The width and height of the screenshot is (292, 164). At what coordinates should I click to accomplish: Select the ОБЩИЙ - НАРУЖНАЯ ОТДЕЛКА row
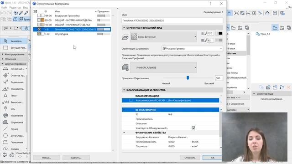[72, 25]
